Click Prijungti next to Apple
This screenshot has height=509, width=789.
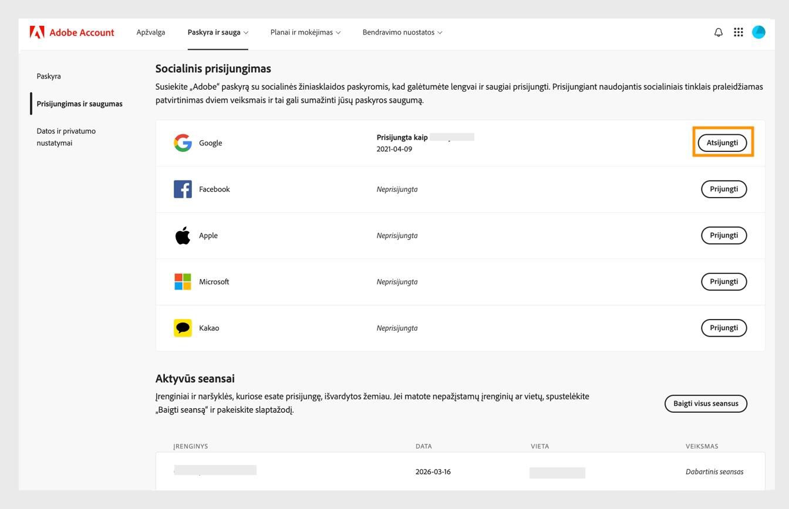pos(724,235)
